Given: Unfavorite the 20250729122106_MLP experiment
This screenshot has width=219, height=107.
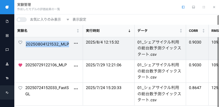Looking at the screenshot, I should [20, 65].
